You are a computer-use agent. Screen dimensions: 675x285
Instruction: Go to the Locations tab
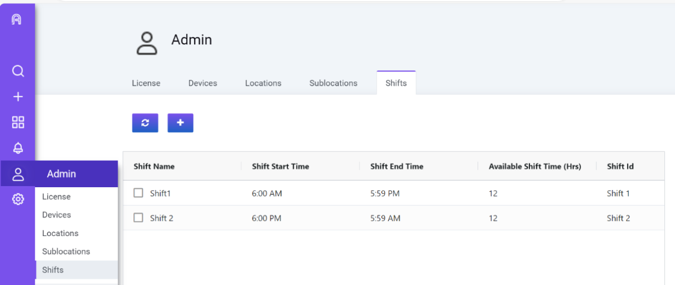coord(263,83)
